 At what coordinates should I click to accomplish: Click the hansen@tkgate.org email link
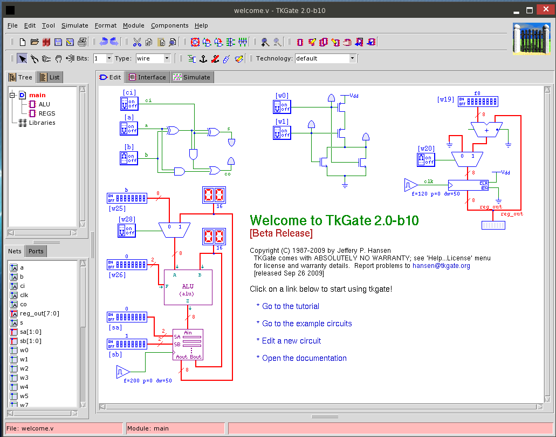[441, 266]
